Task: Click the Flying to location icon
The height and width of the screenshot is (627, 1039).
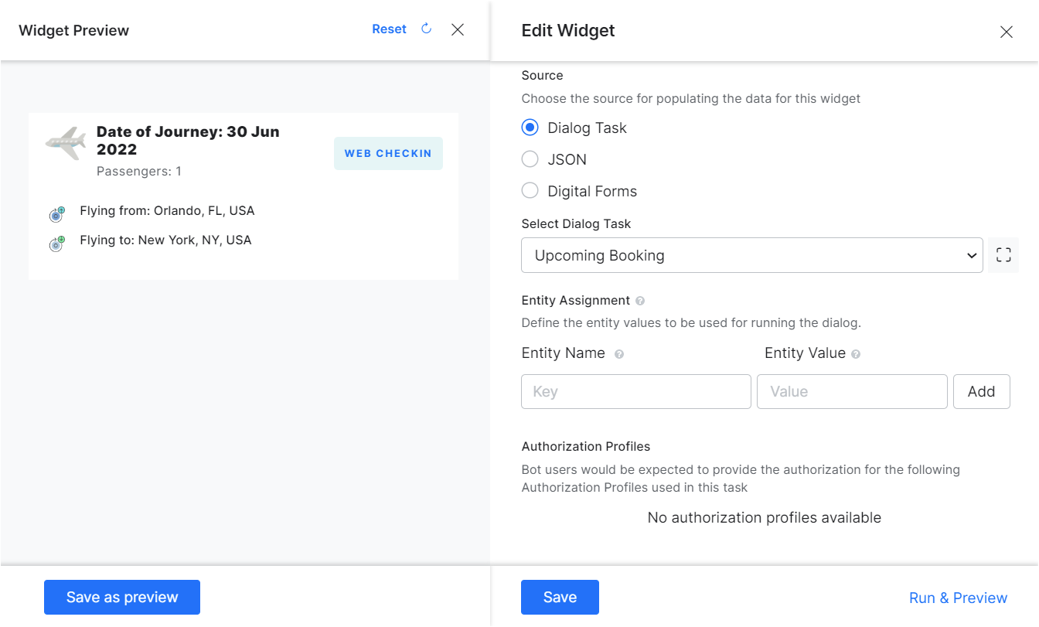Action: click(x=56, y=244)
